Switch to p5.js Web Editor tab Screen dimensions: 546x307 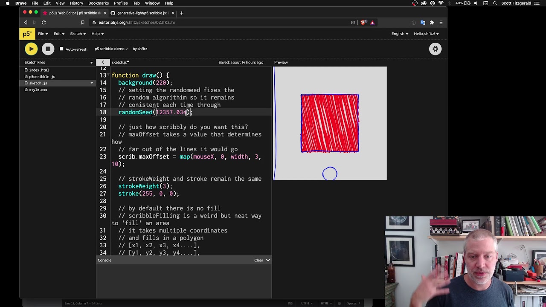click(74, 13)
